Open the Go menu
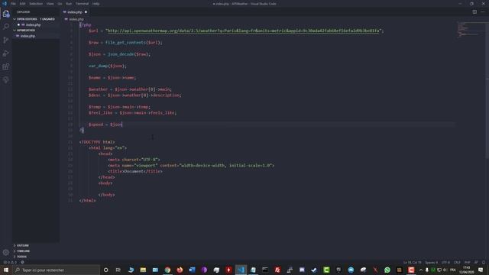The height and width of the screenshot is (275, 489). [x=60, y=4]
